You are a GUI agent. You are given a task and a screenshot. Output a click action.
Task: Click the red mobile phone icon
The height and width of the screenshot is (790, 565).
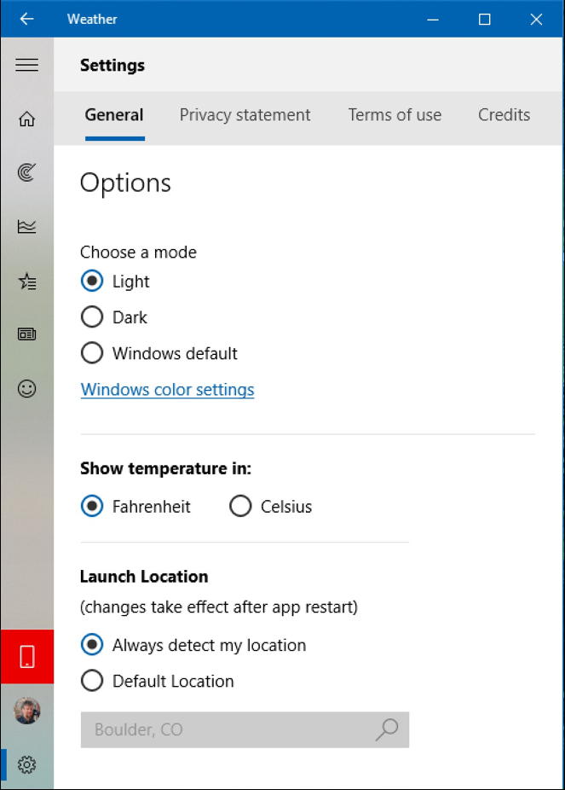pos(26,657)
